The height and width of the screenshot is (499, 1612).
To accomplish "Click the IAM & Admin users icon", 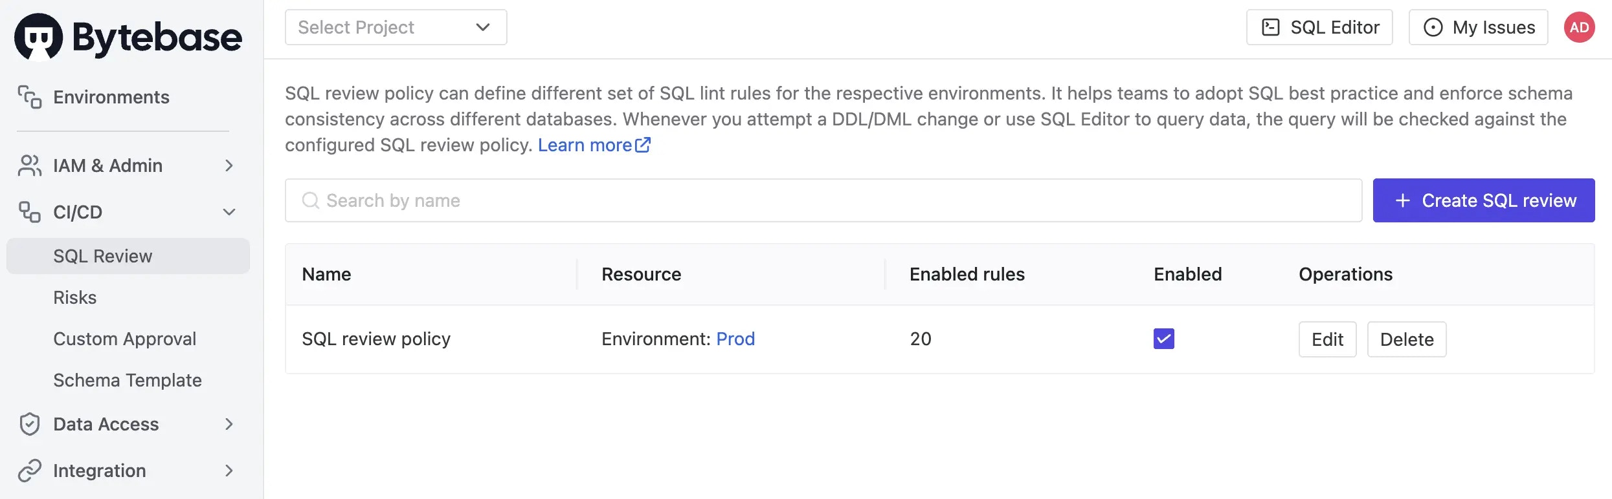I will [30, 165].
